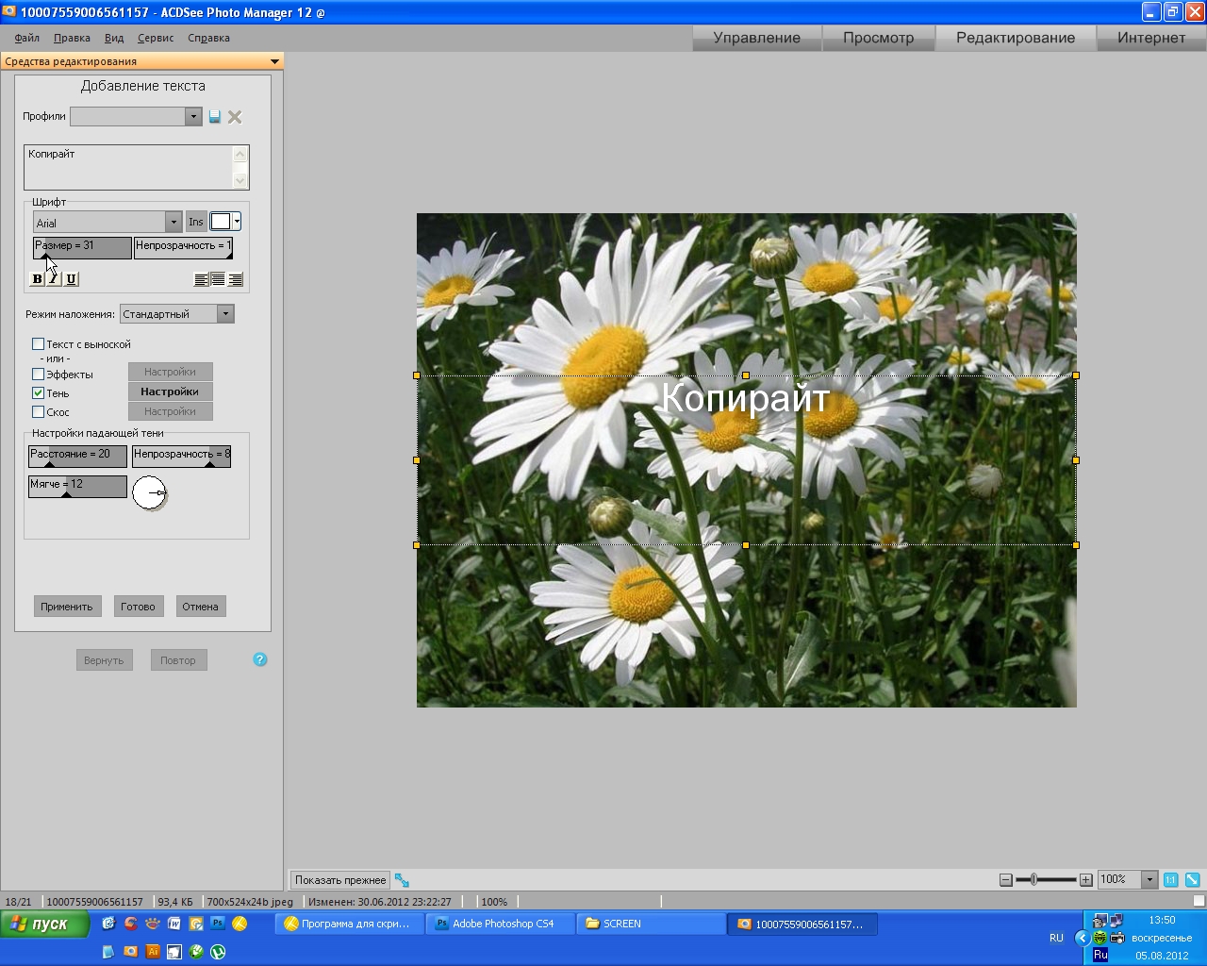
Task: Adjust shadow Мягче = 12 slider
Action: [x=77, y=487]
